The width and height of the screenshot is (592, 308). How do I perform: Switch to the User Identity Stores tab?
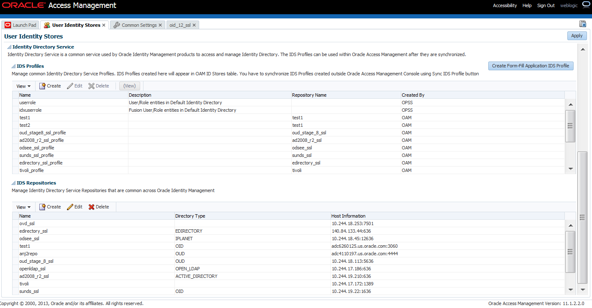(x=76, y=25)
